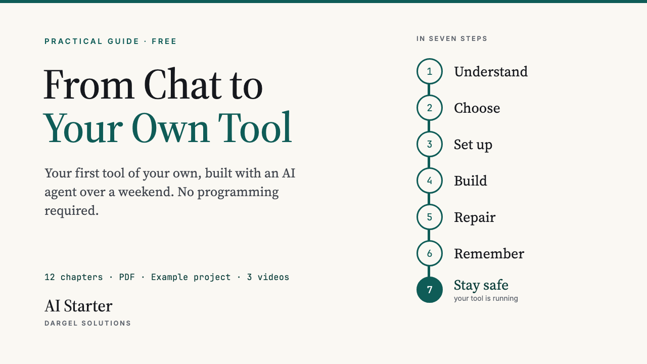Click the 'From Chat to' headline

153,85
